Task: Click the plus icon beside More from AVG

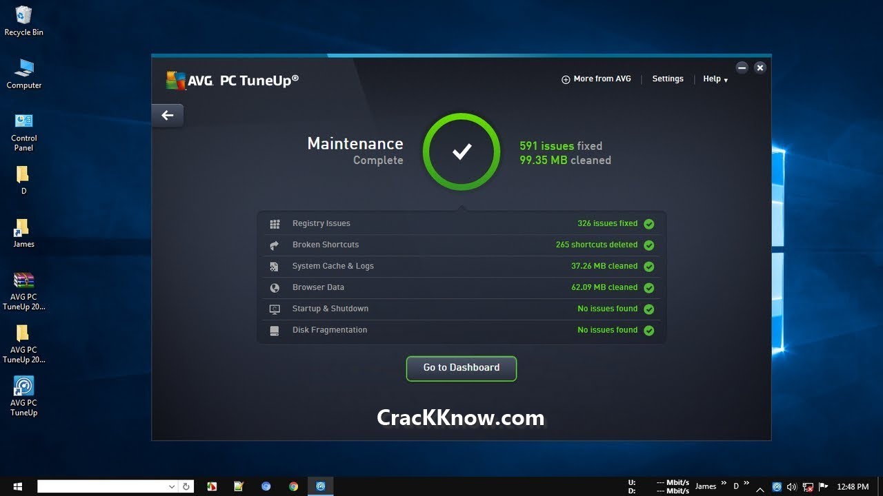Action: click(x=566, y=79)
